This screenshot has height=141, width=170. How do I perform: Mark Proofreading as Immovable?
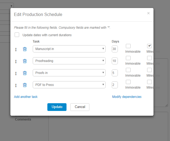128,58
